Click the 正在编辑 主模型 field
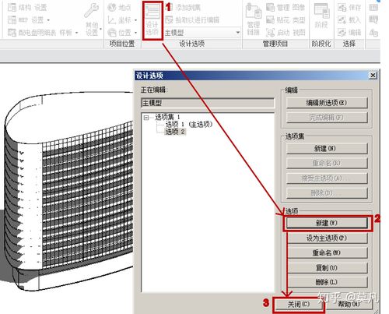Viewport: 389px width, 314px height. 208,103
